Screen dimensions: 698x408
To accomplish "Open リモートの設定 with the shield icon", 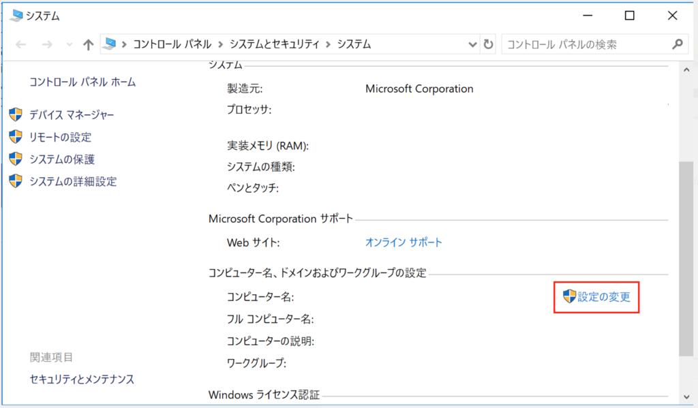I will point(15,136).
